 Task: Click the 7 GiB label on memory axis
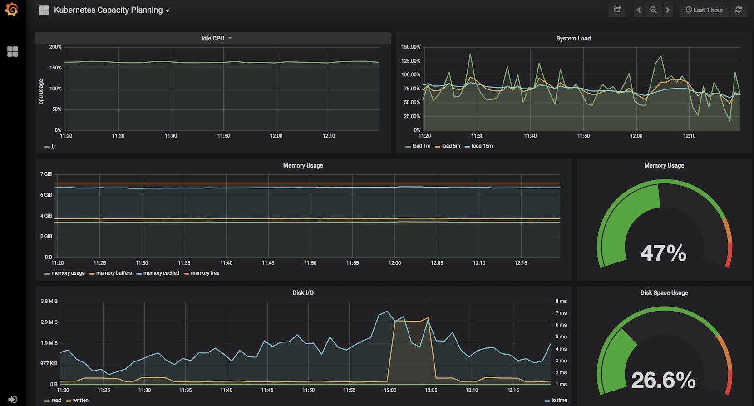pyautogui.click(x=46, y=174)
